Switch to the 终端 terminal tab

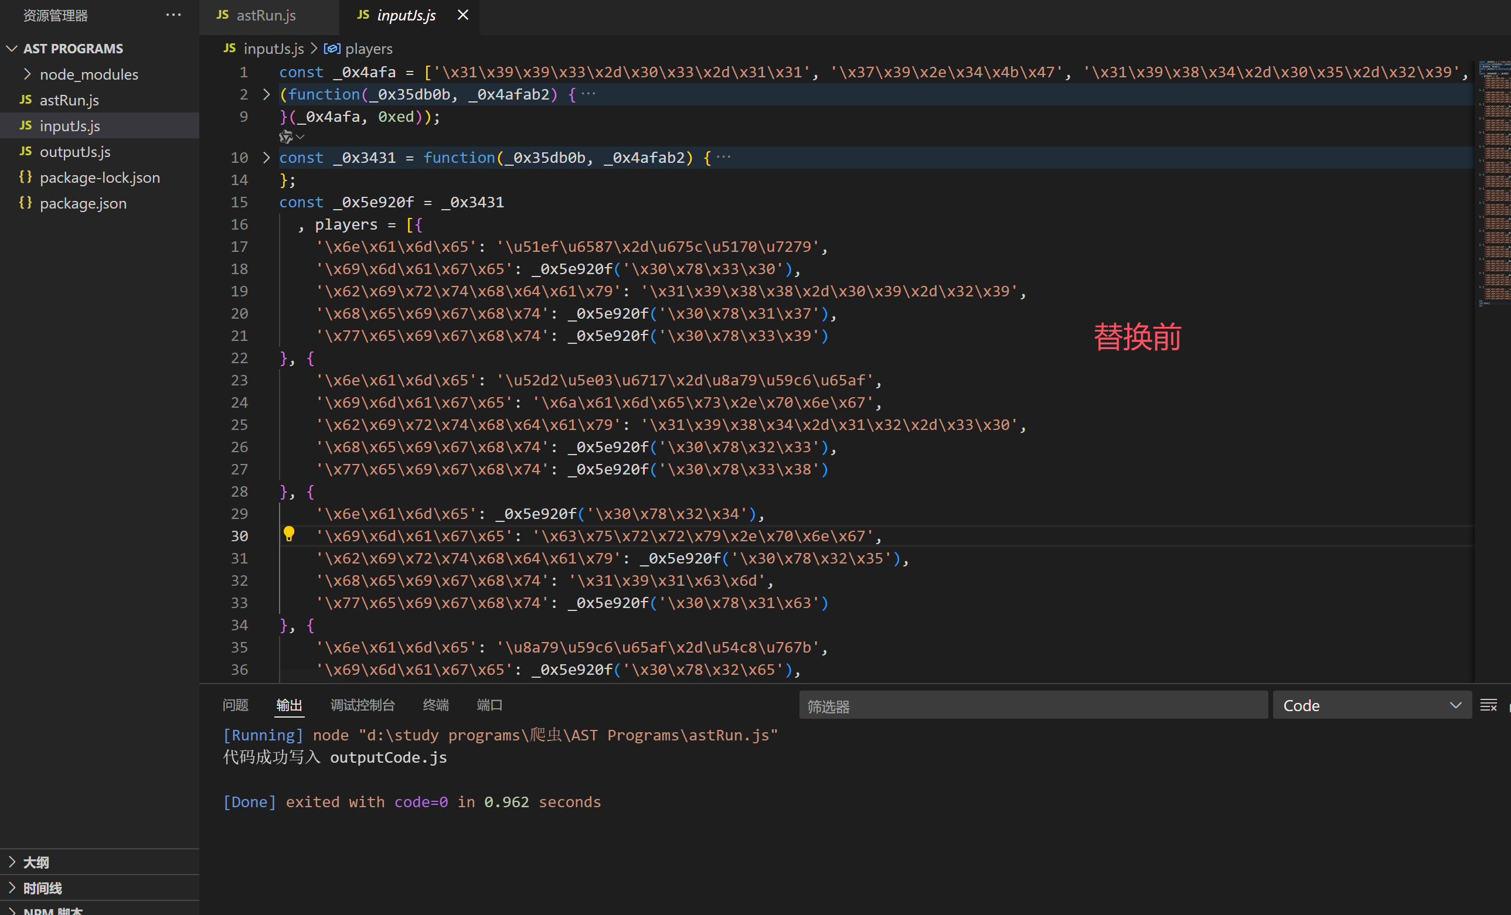435,705
